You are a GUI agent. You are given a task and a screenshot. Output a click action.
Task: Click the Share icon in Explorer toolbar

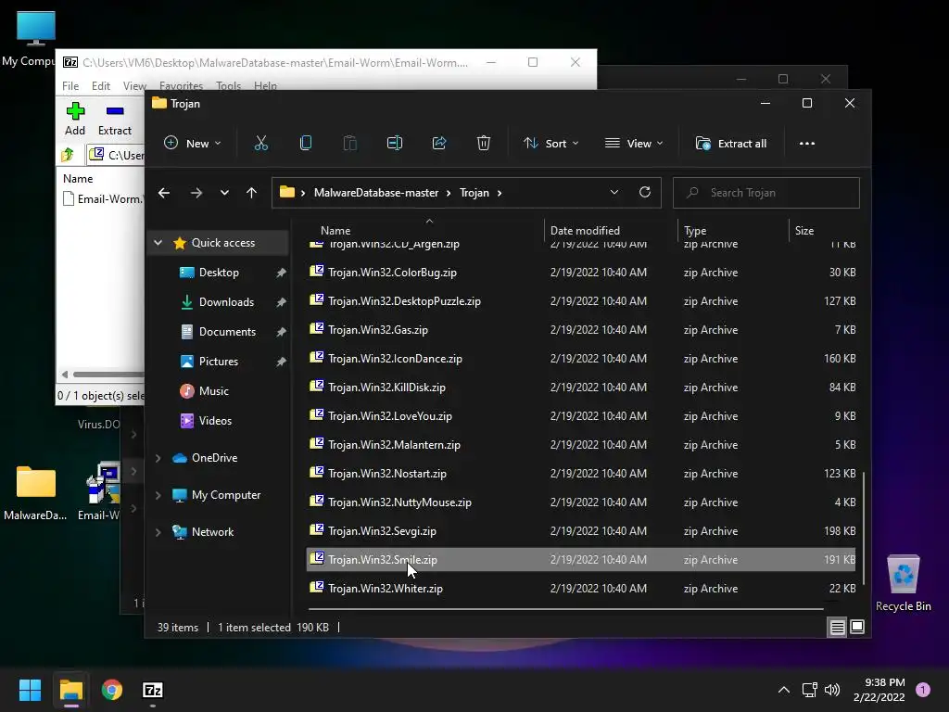point(438,144)
